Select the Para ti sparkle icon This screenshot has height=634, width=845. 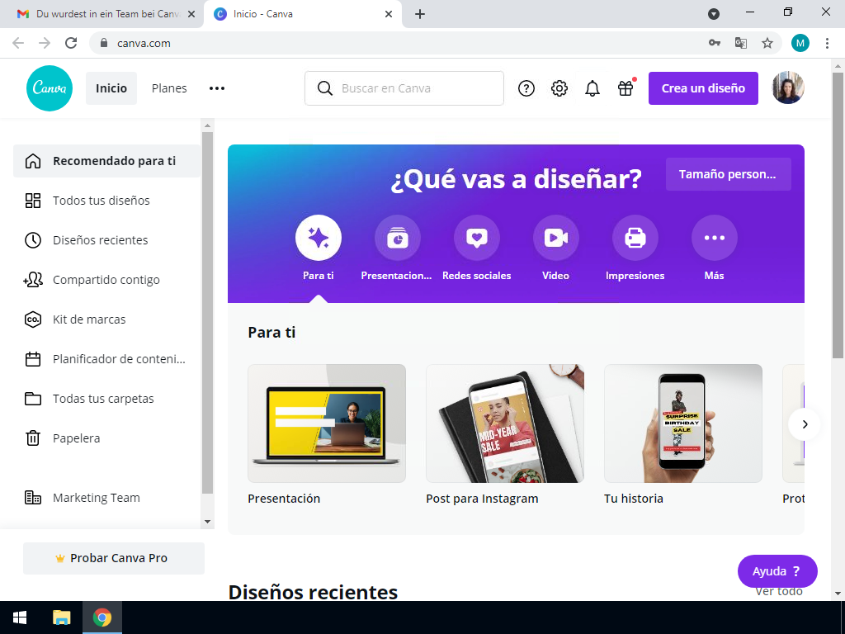click(x=318, y=238)
